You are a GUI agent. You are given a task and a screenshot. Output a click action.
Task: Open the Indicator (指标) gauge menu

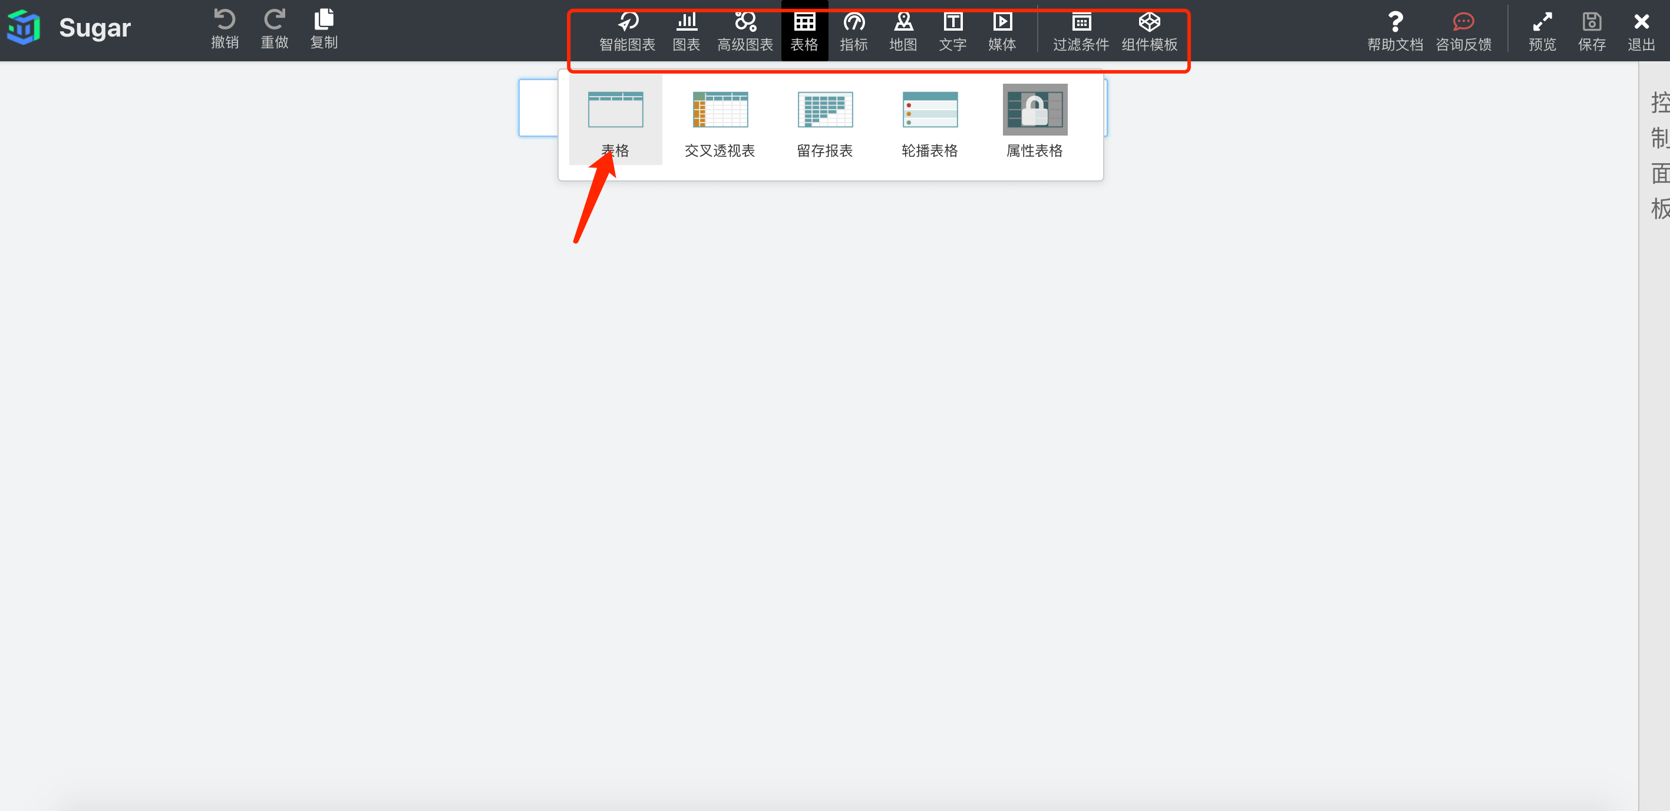pyautogui.click(x=853, y=31)
